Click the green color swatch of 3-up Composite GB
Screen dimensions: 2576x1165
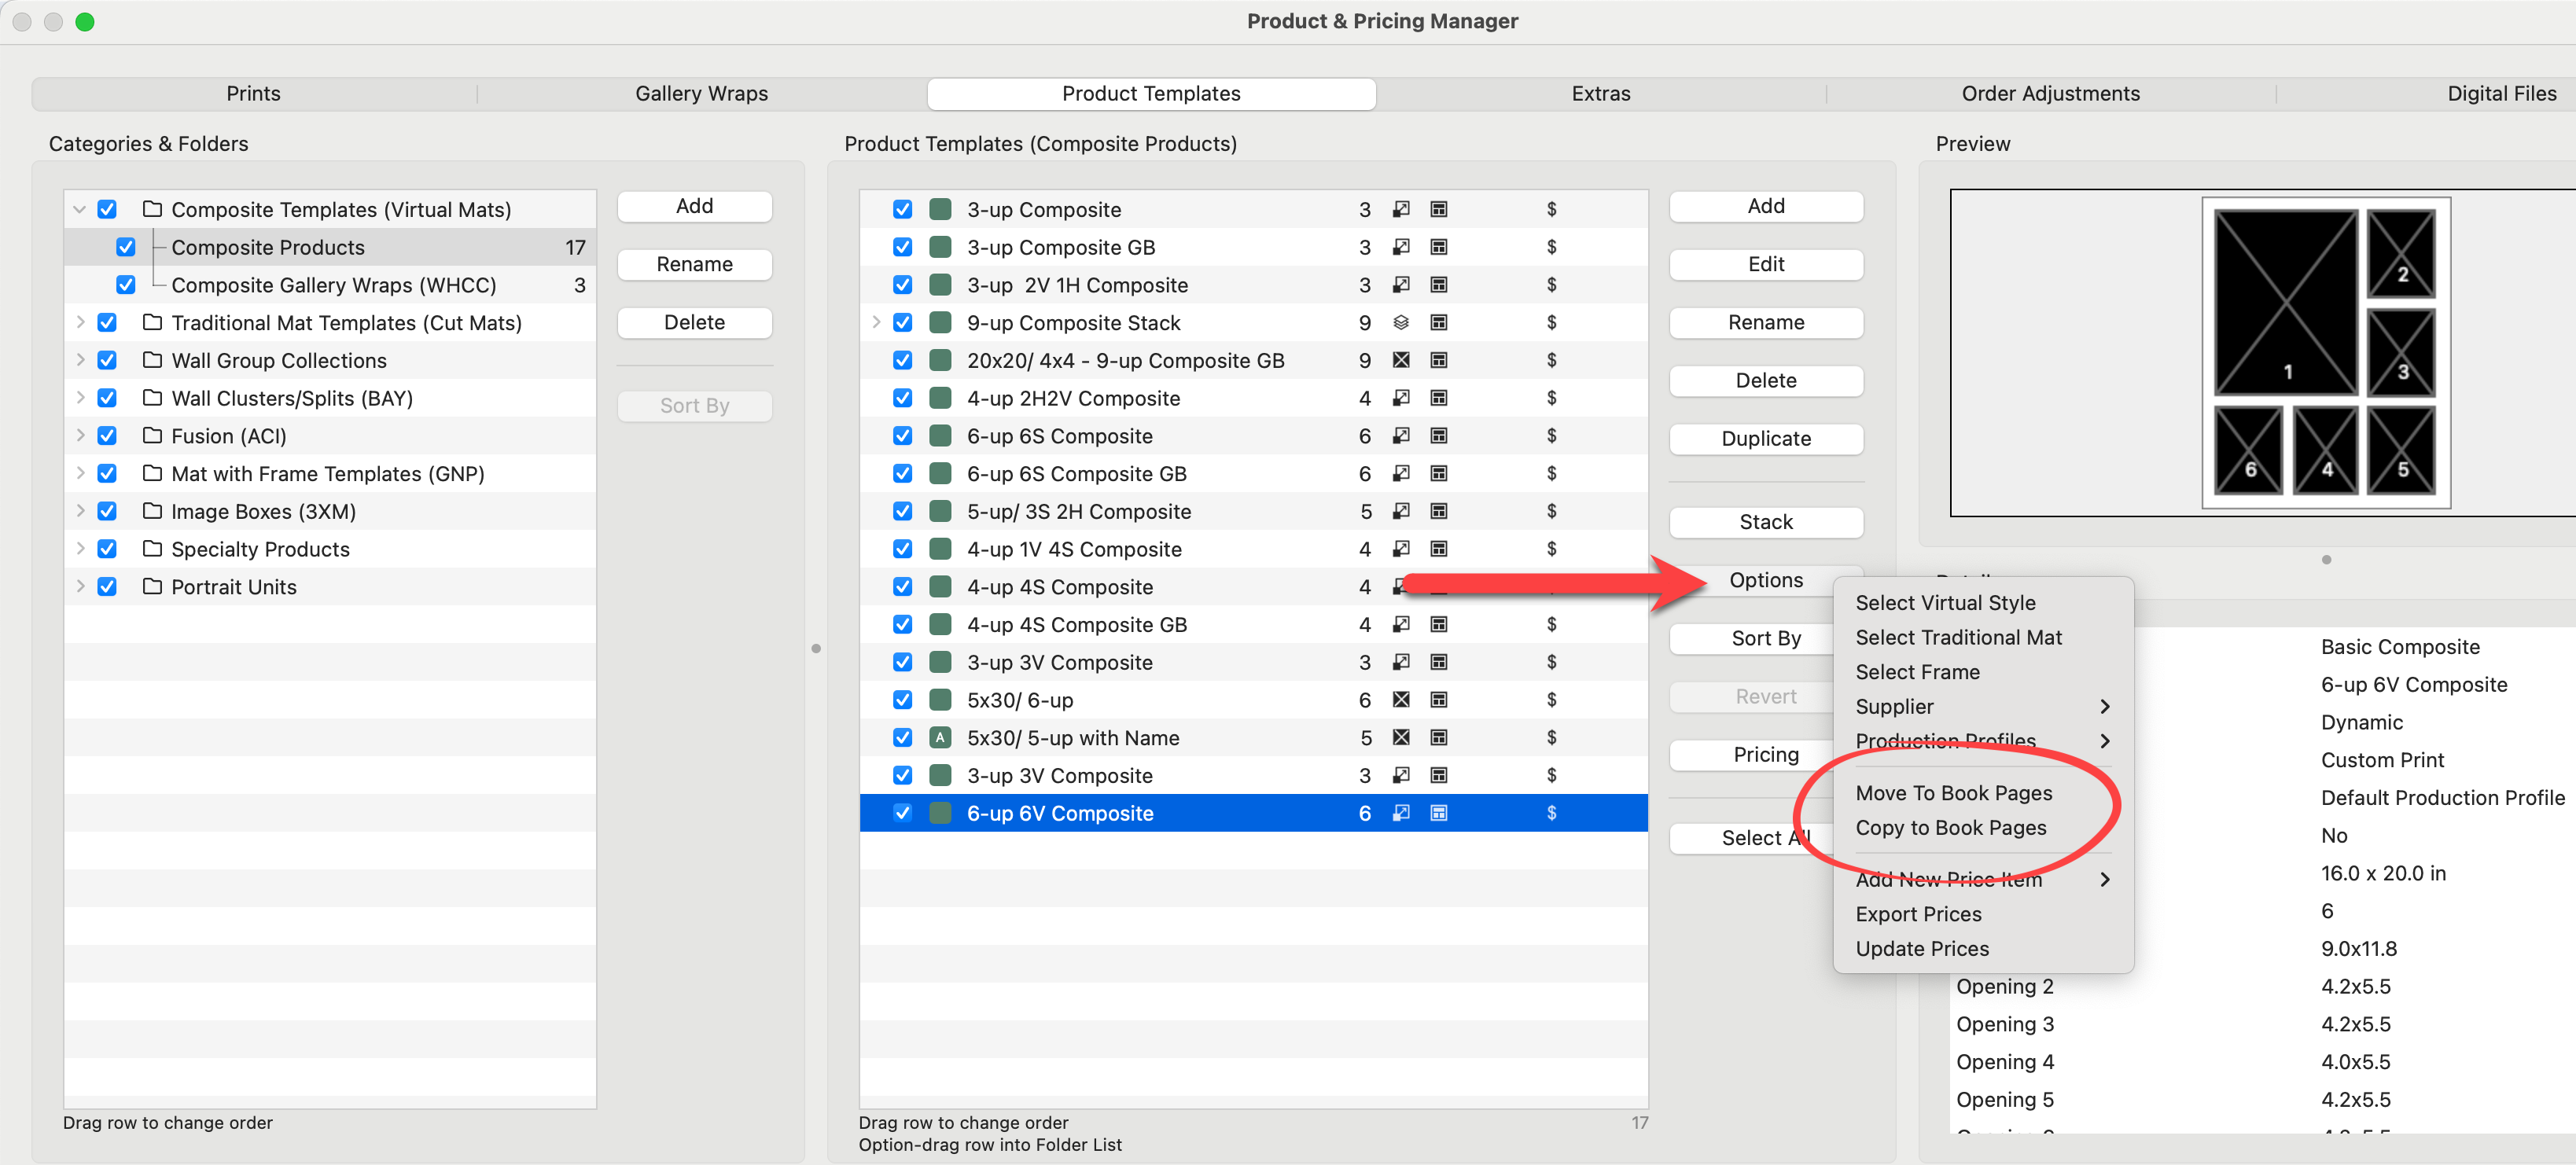940,247
